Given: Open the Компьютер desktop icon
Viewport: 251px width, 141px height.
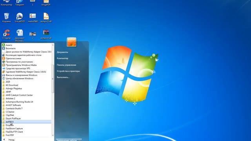Looking at the screenshot, I should pyautogui.click(x=6, y=3).
